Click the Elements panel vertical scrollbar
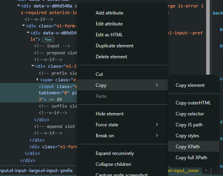The height and width of the screenshot is (176, 223). 208,37
